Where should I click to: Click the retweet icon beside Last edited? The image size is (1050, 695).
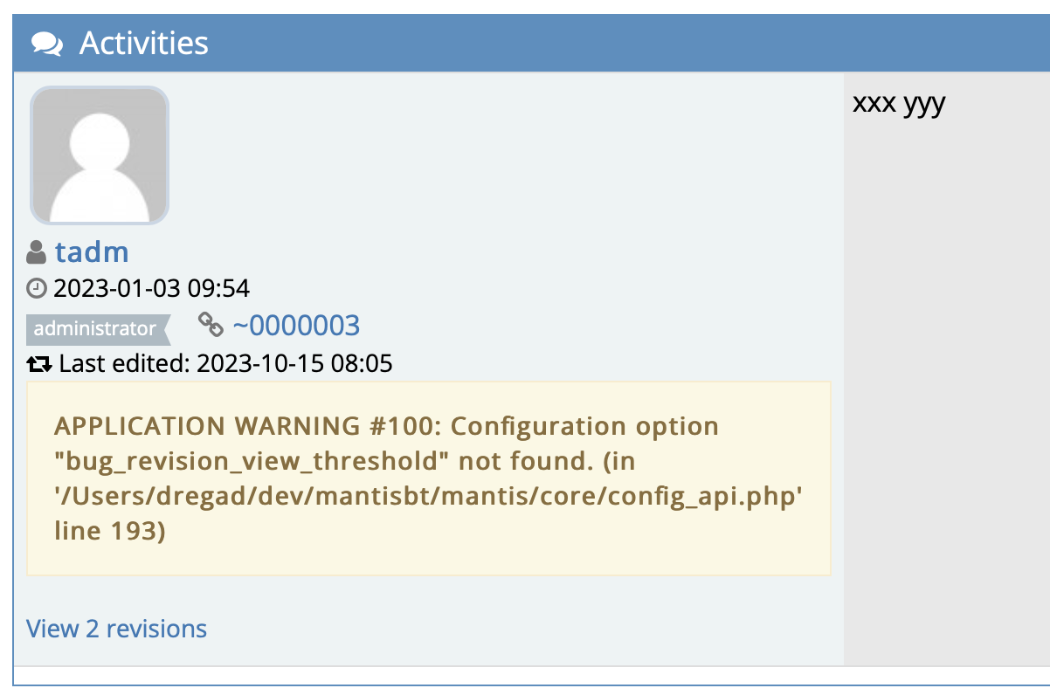(40, 363)
